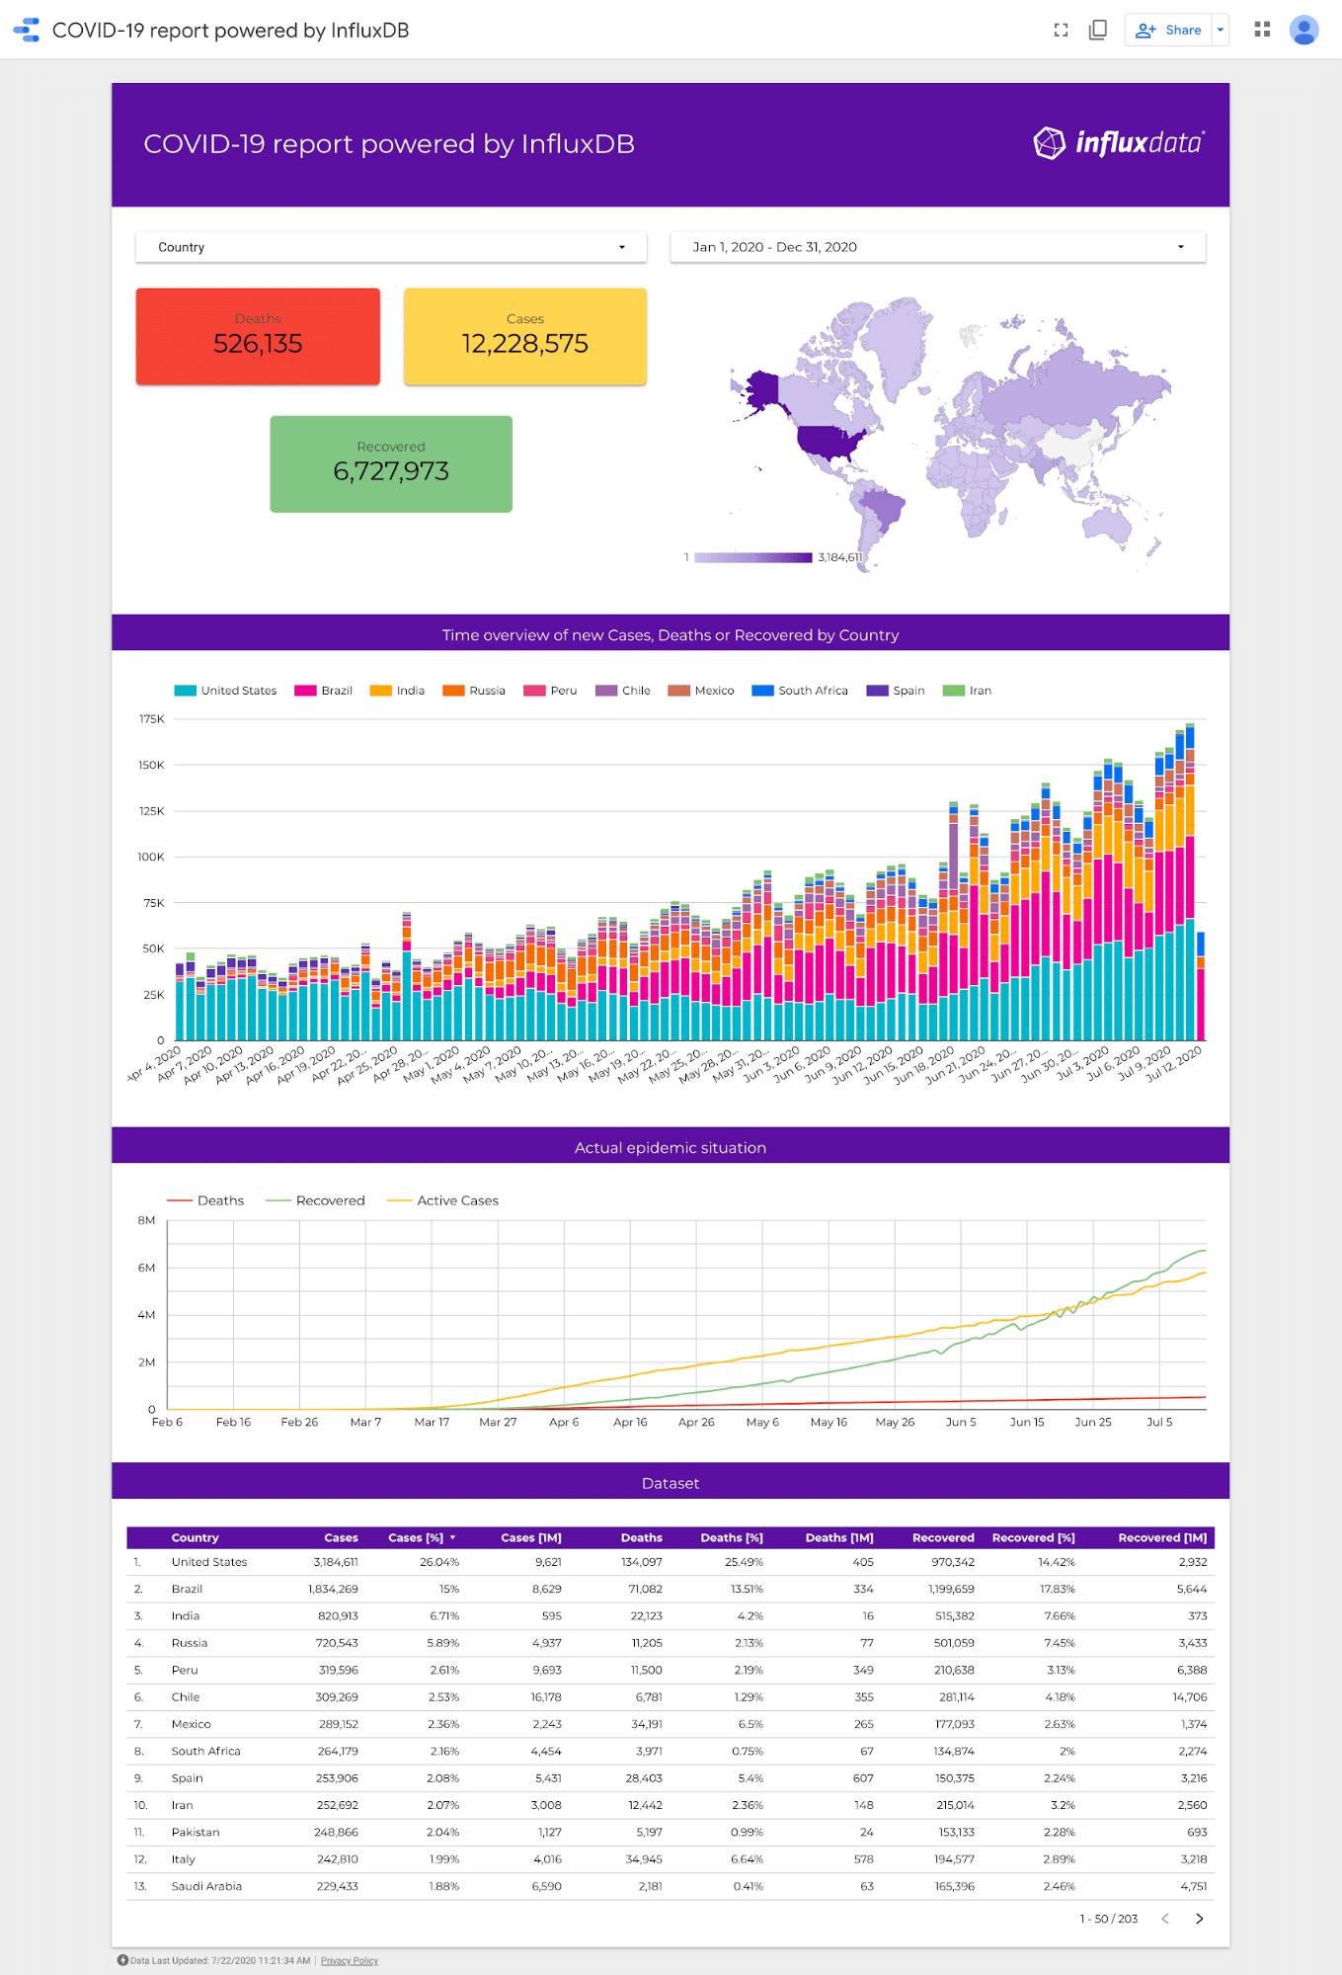Open the date range dropdown
This screenshot has width=1342, height=1975.
coord(937,247)
